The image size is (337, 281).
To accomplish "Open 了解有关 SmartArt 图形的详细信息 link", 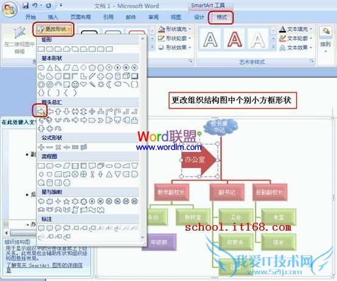I will [x=44, y=267].
